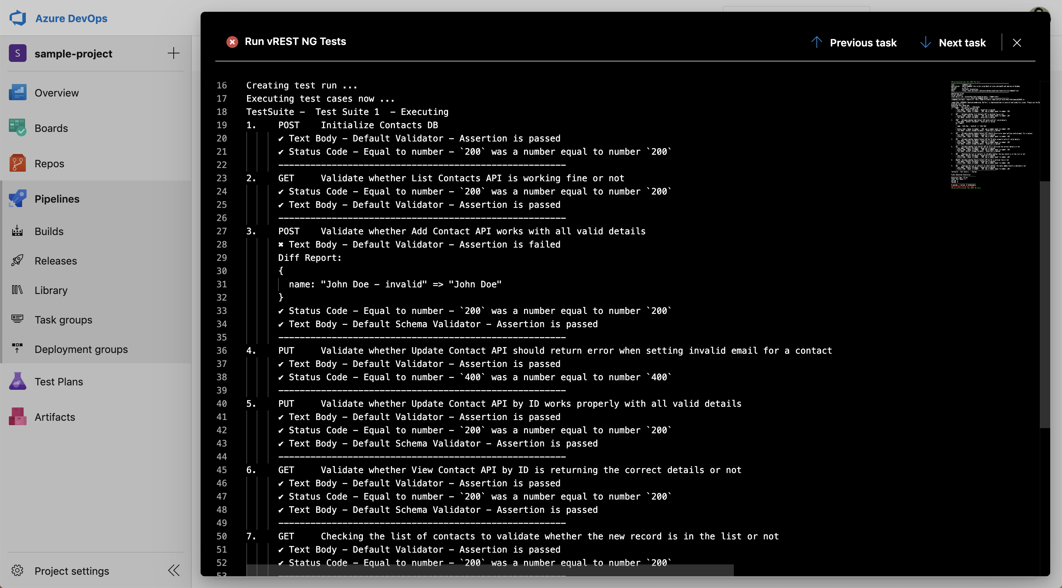The width and height of the screenshot is (1062, 588).
Task: Go to Next task
Action: 962,42
